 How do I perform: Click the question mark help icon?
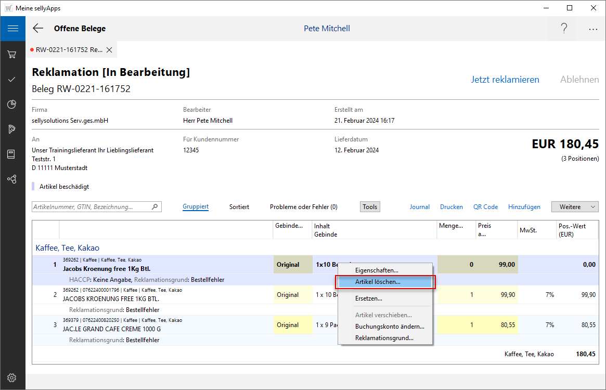(x=564, y=29)
